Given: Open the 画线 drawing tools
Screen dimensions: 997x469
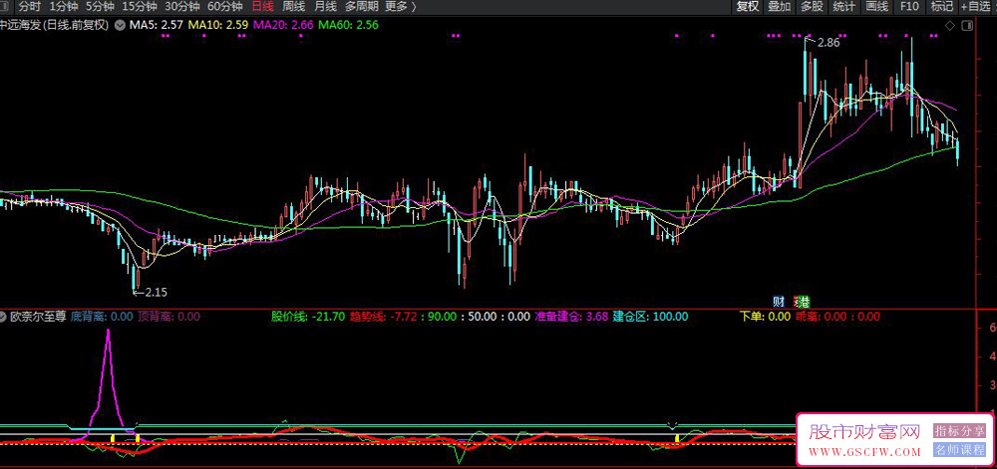Looking at the screenshot, I should [876, 7].
